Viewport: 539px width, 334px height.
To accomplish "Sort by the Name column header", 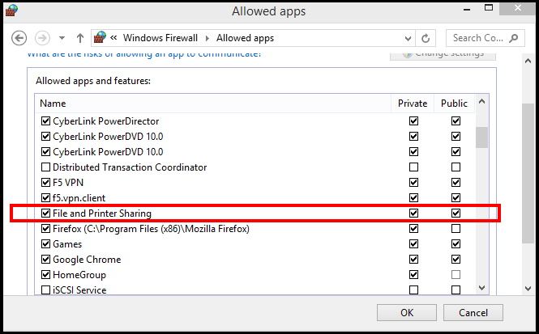I will click(213, 104).
